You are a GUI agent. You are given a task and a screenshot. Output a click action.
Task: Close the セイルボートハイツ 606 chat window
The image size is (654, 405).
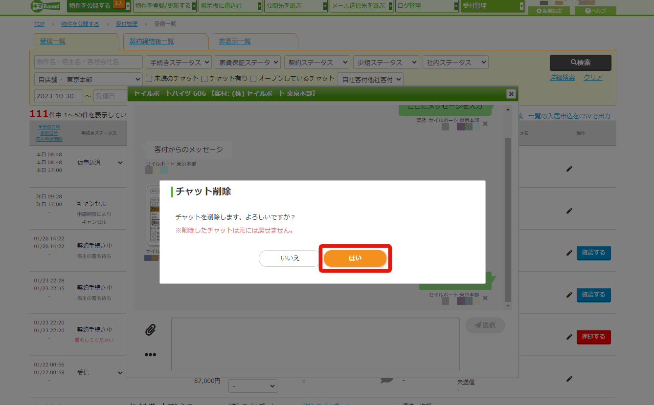coord(511,94)
